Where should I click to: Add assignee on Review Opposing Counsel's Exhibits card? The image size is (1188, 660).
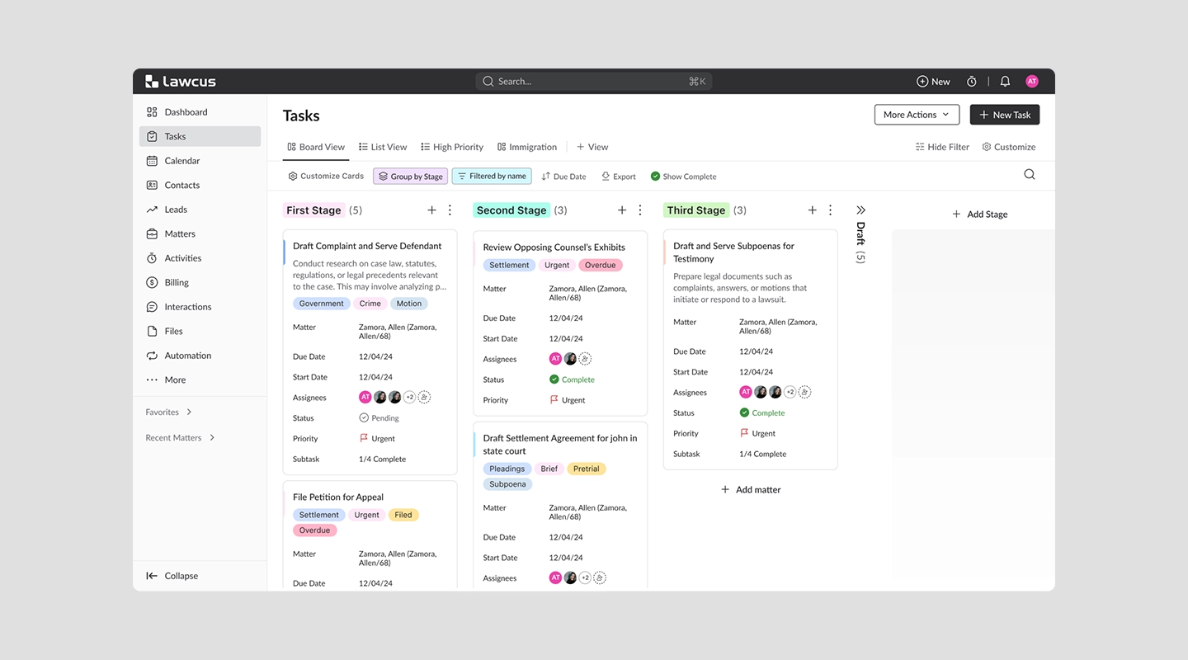[585, 359]
